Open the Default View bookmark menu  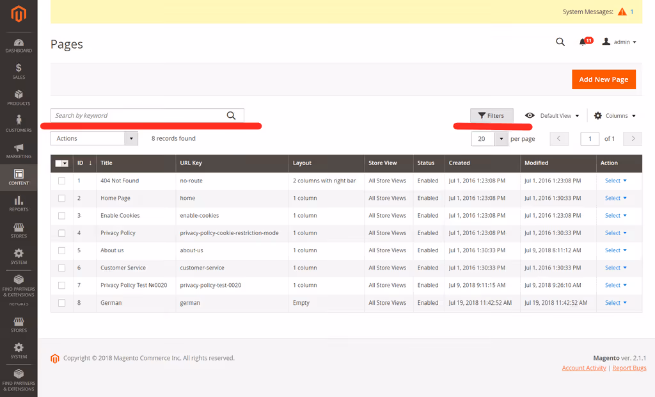552,116
